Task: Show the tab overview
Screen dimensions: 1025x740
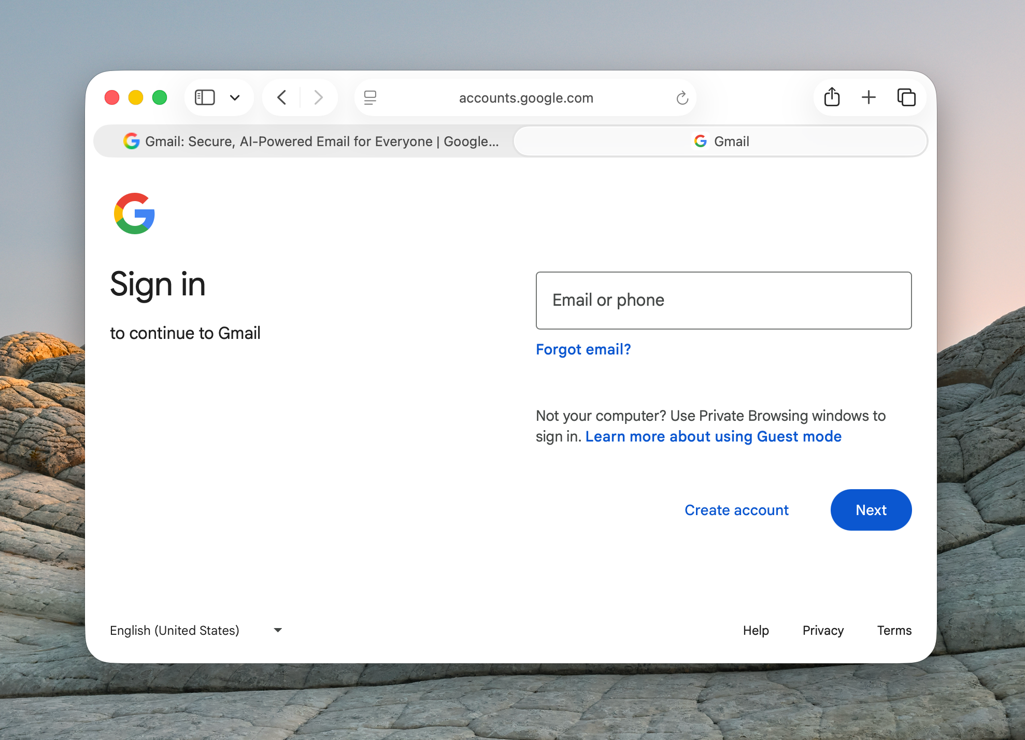Action: [x=907, y=97]
